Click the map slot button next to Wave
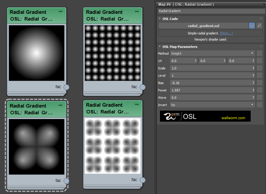The height and width of the screenshot is (194, 266). 260,98
